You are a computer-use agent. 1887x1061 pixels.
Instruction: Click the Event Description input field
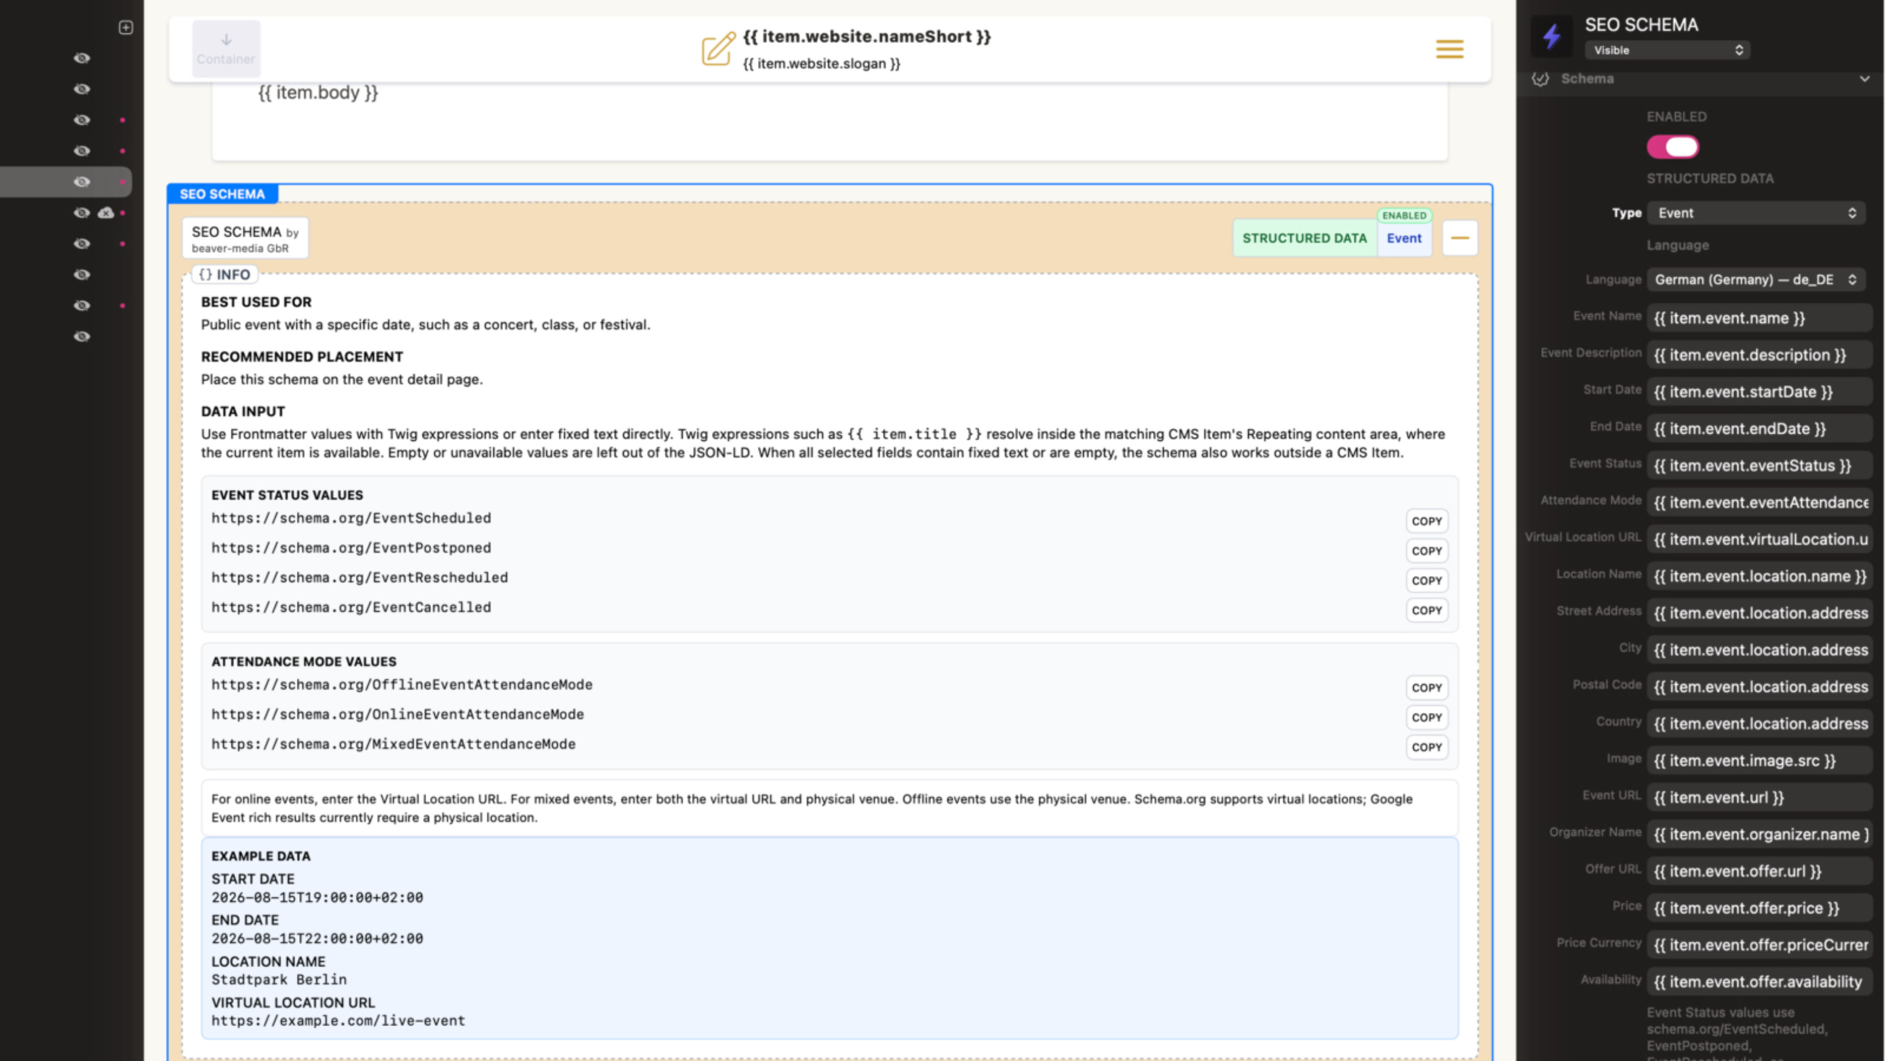tap(1760, 355)
